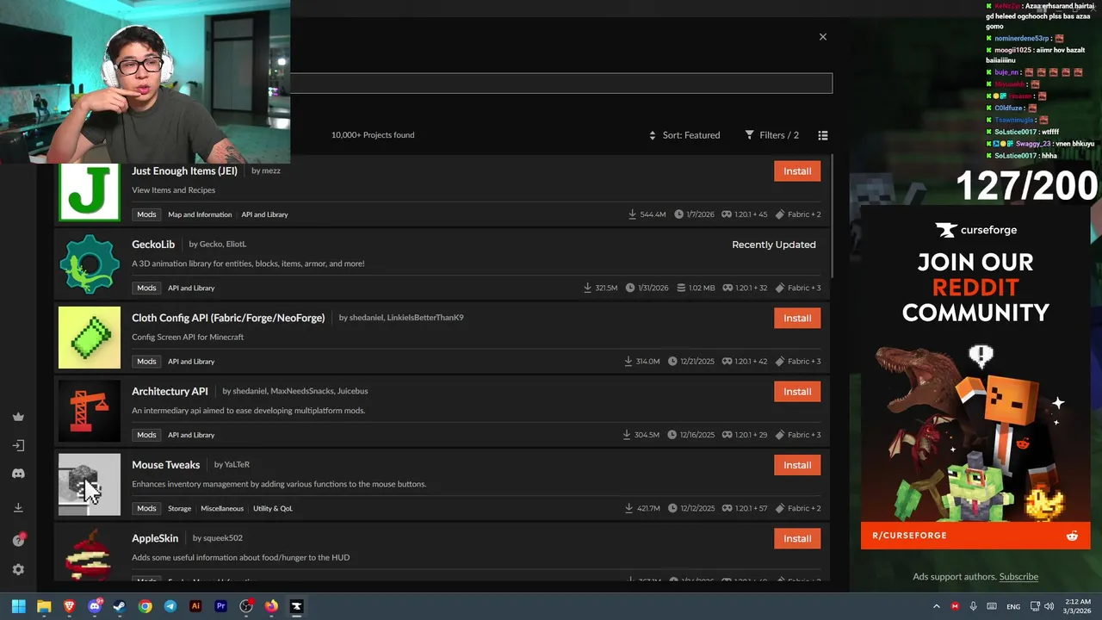Show hidden system tray icons

pos(937,606)
